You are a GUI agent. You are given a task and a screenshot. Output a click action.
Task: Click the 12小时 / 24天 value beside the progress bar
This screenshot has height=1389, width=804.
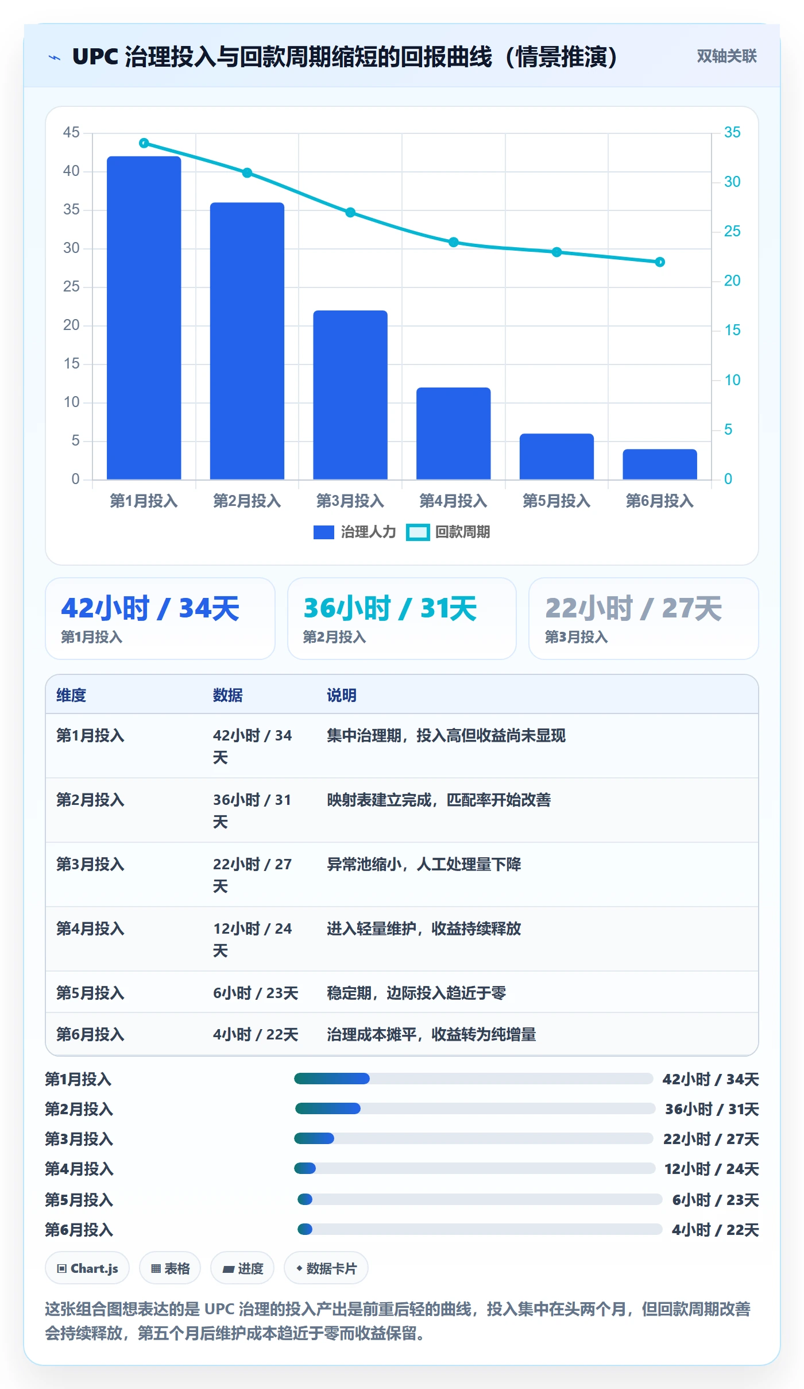712,1169
